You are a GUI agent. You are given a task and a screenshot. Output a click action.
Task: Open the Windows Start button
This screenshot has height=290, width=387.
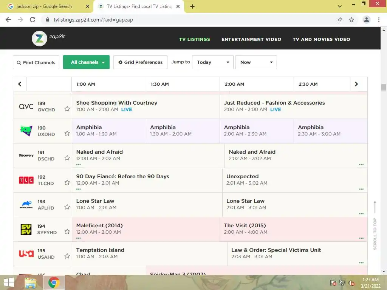pos(9,282)
